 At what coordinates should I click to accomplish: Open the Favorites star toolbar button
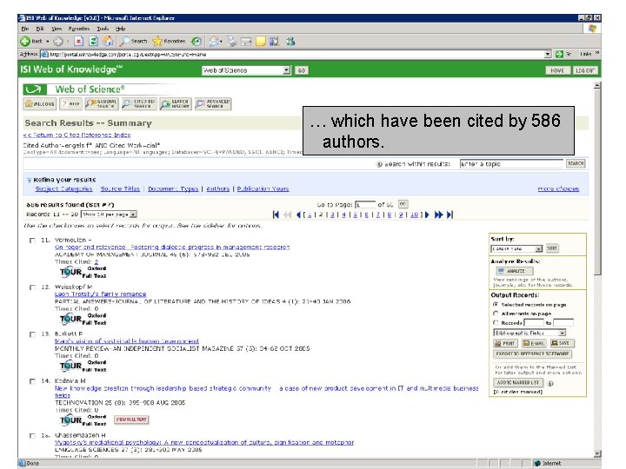(x=169, y=41)
